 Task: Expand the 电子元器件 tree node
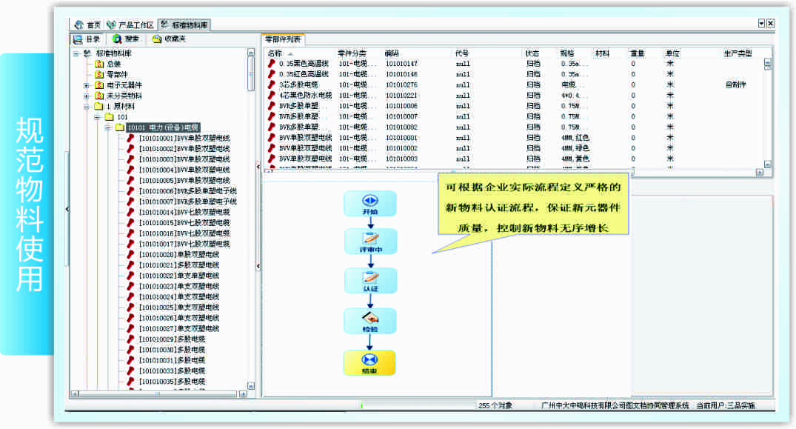pos(87,85)
